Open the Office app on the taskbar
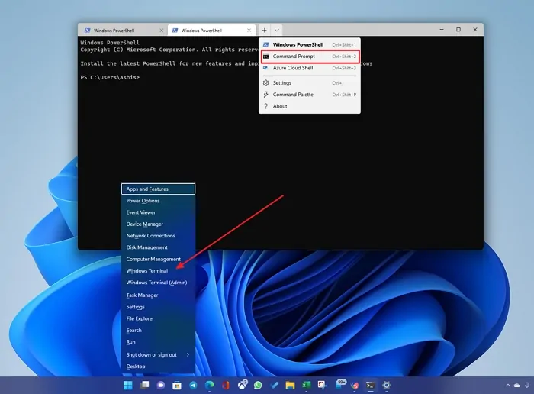 [226, 385]
